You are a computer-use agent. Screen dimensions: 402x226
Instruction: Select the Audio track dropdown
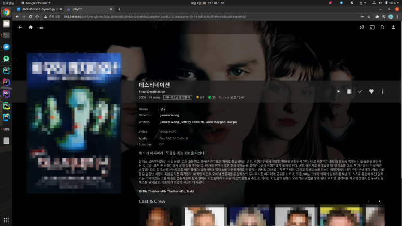pyautogui.click(x=174, y=138)
